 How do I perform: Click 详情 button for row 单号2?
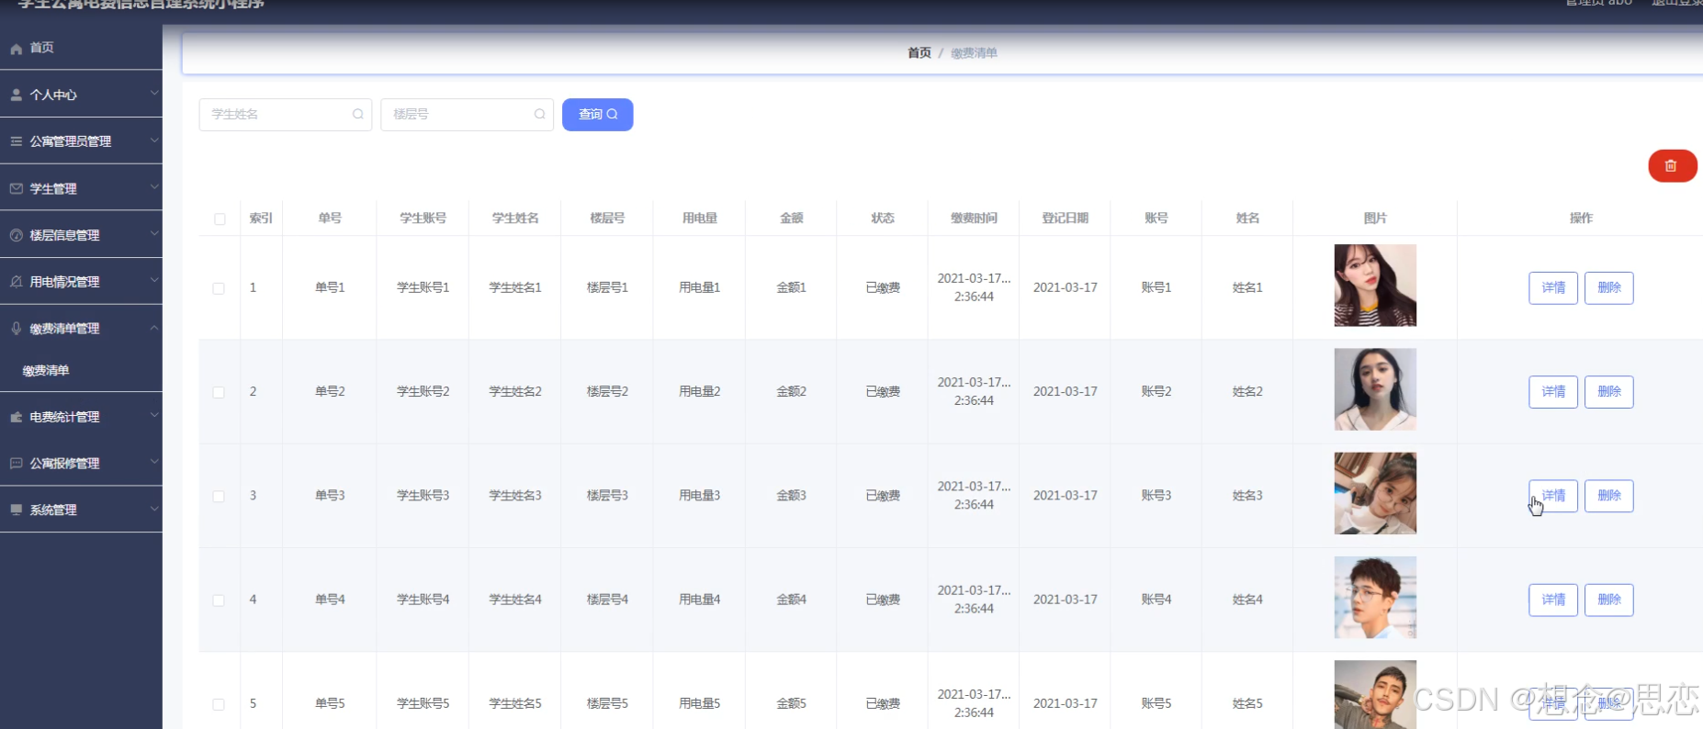coord(1553,392)
